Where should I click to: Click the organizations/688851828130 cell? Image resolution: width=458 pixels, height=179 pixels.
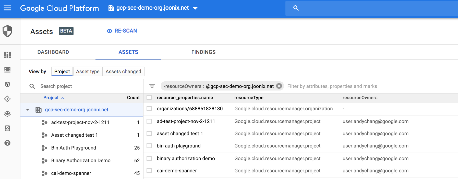point(190,109)
